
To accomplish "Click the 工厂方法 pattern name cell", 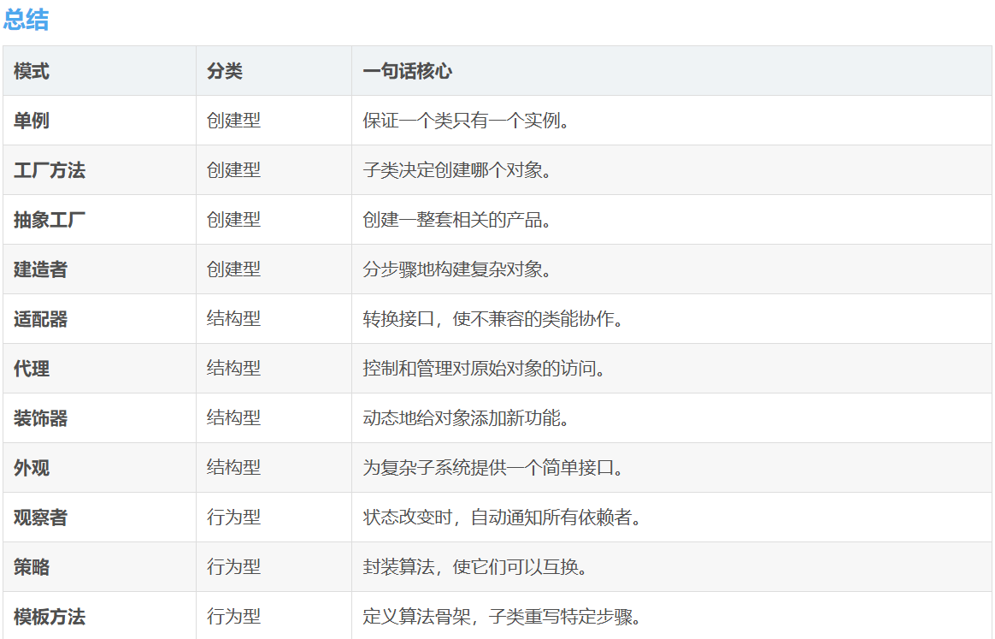I will pyautogui.click(x=50, y=170).
